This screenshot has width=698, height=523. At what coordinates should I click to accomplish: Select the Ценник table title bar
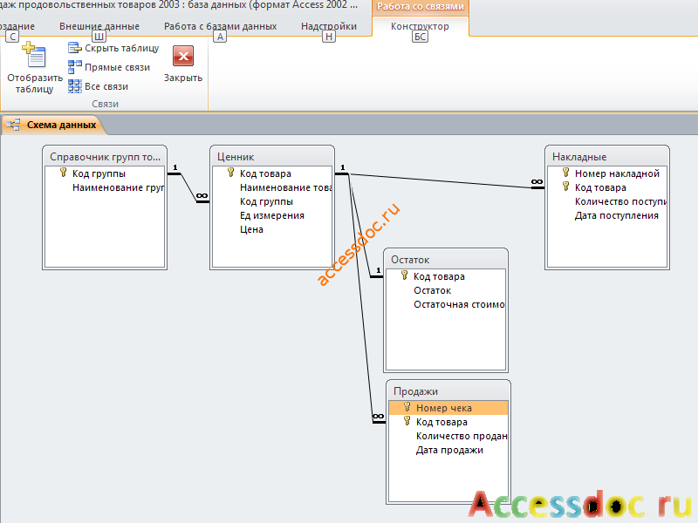(x=272, y=157)
